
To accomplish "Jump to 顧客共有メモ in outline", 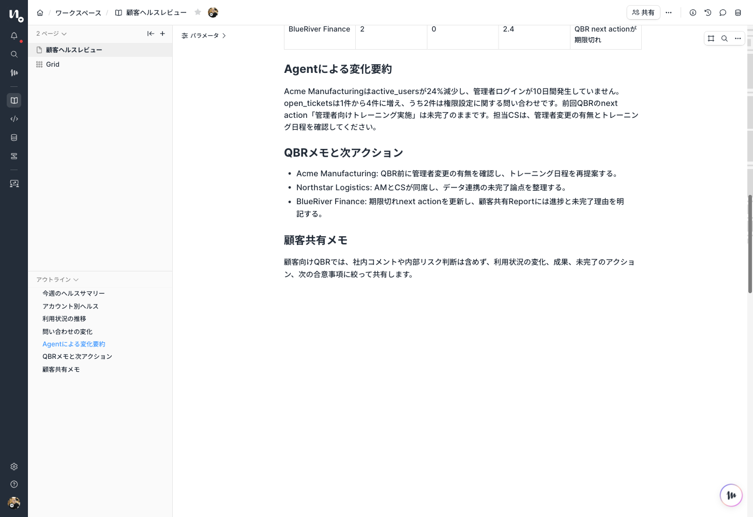I will (x=61, y=370).
